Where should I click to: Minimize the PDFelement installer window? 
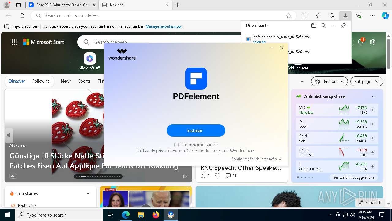[272, 48]
